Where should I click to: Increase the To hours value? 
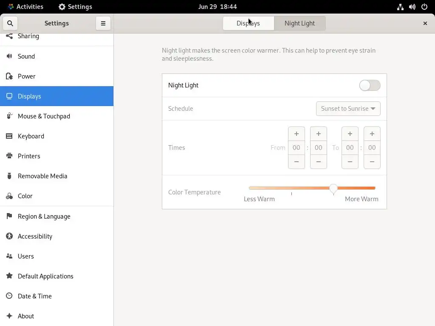pos(350,134)
